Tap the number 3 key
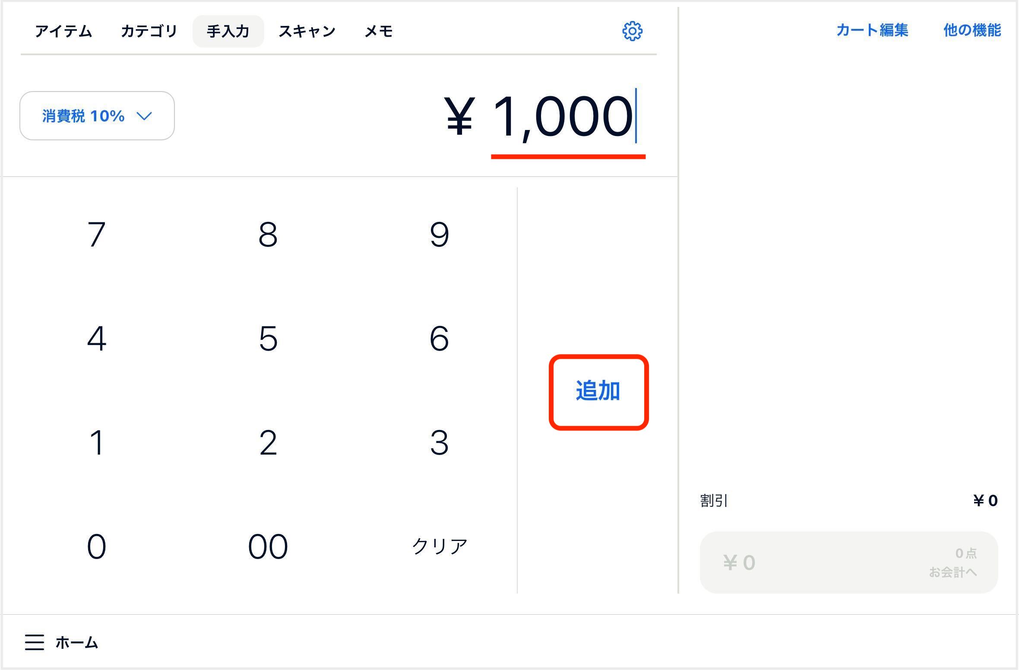 (x=439, y=442)
